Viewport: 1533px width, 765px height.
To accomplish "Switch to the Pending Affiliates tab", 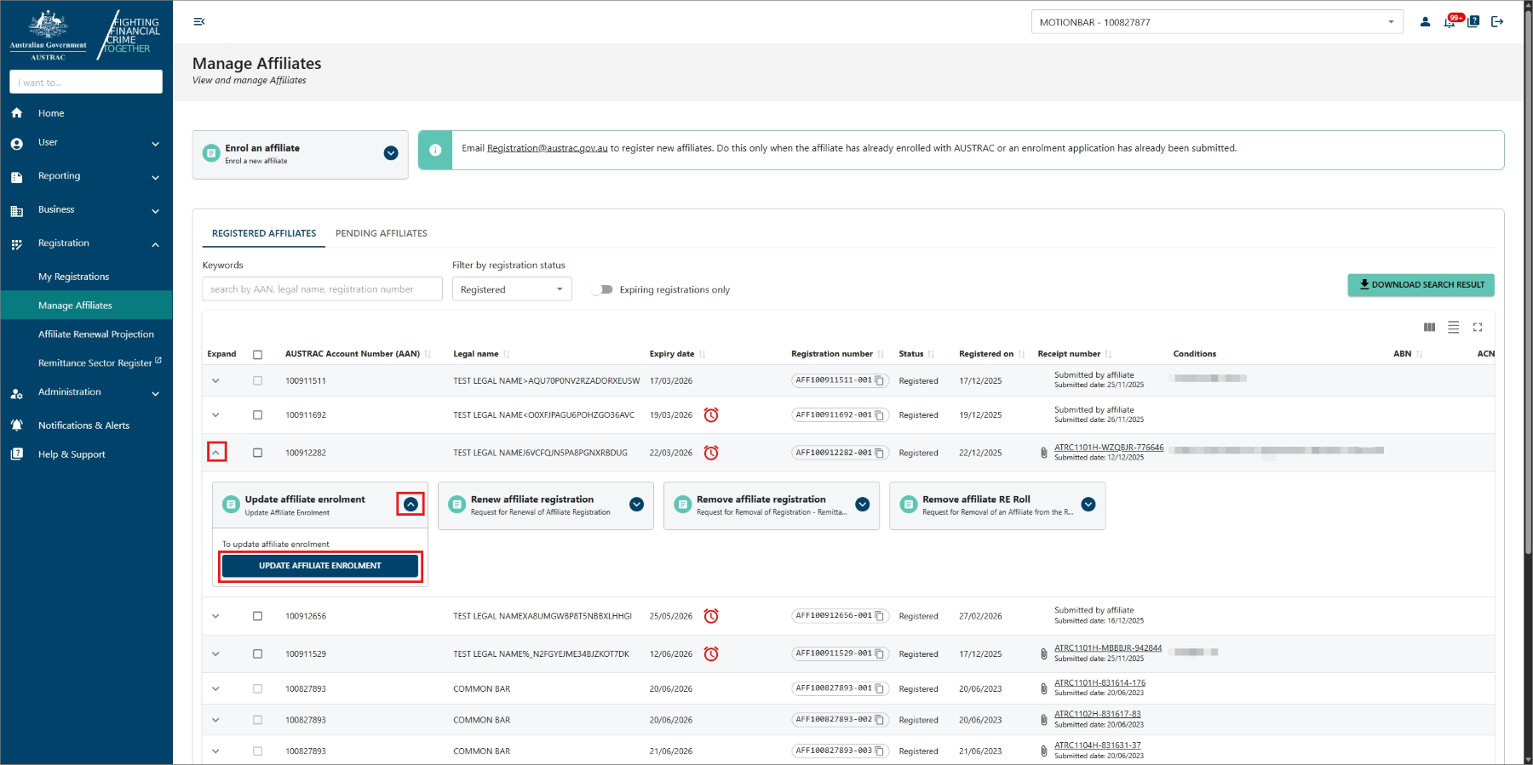I will click(381, 233).
